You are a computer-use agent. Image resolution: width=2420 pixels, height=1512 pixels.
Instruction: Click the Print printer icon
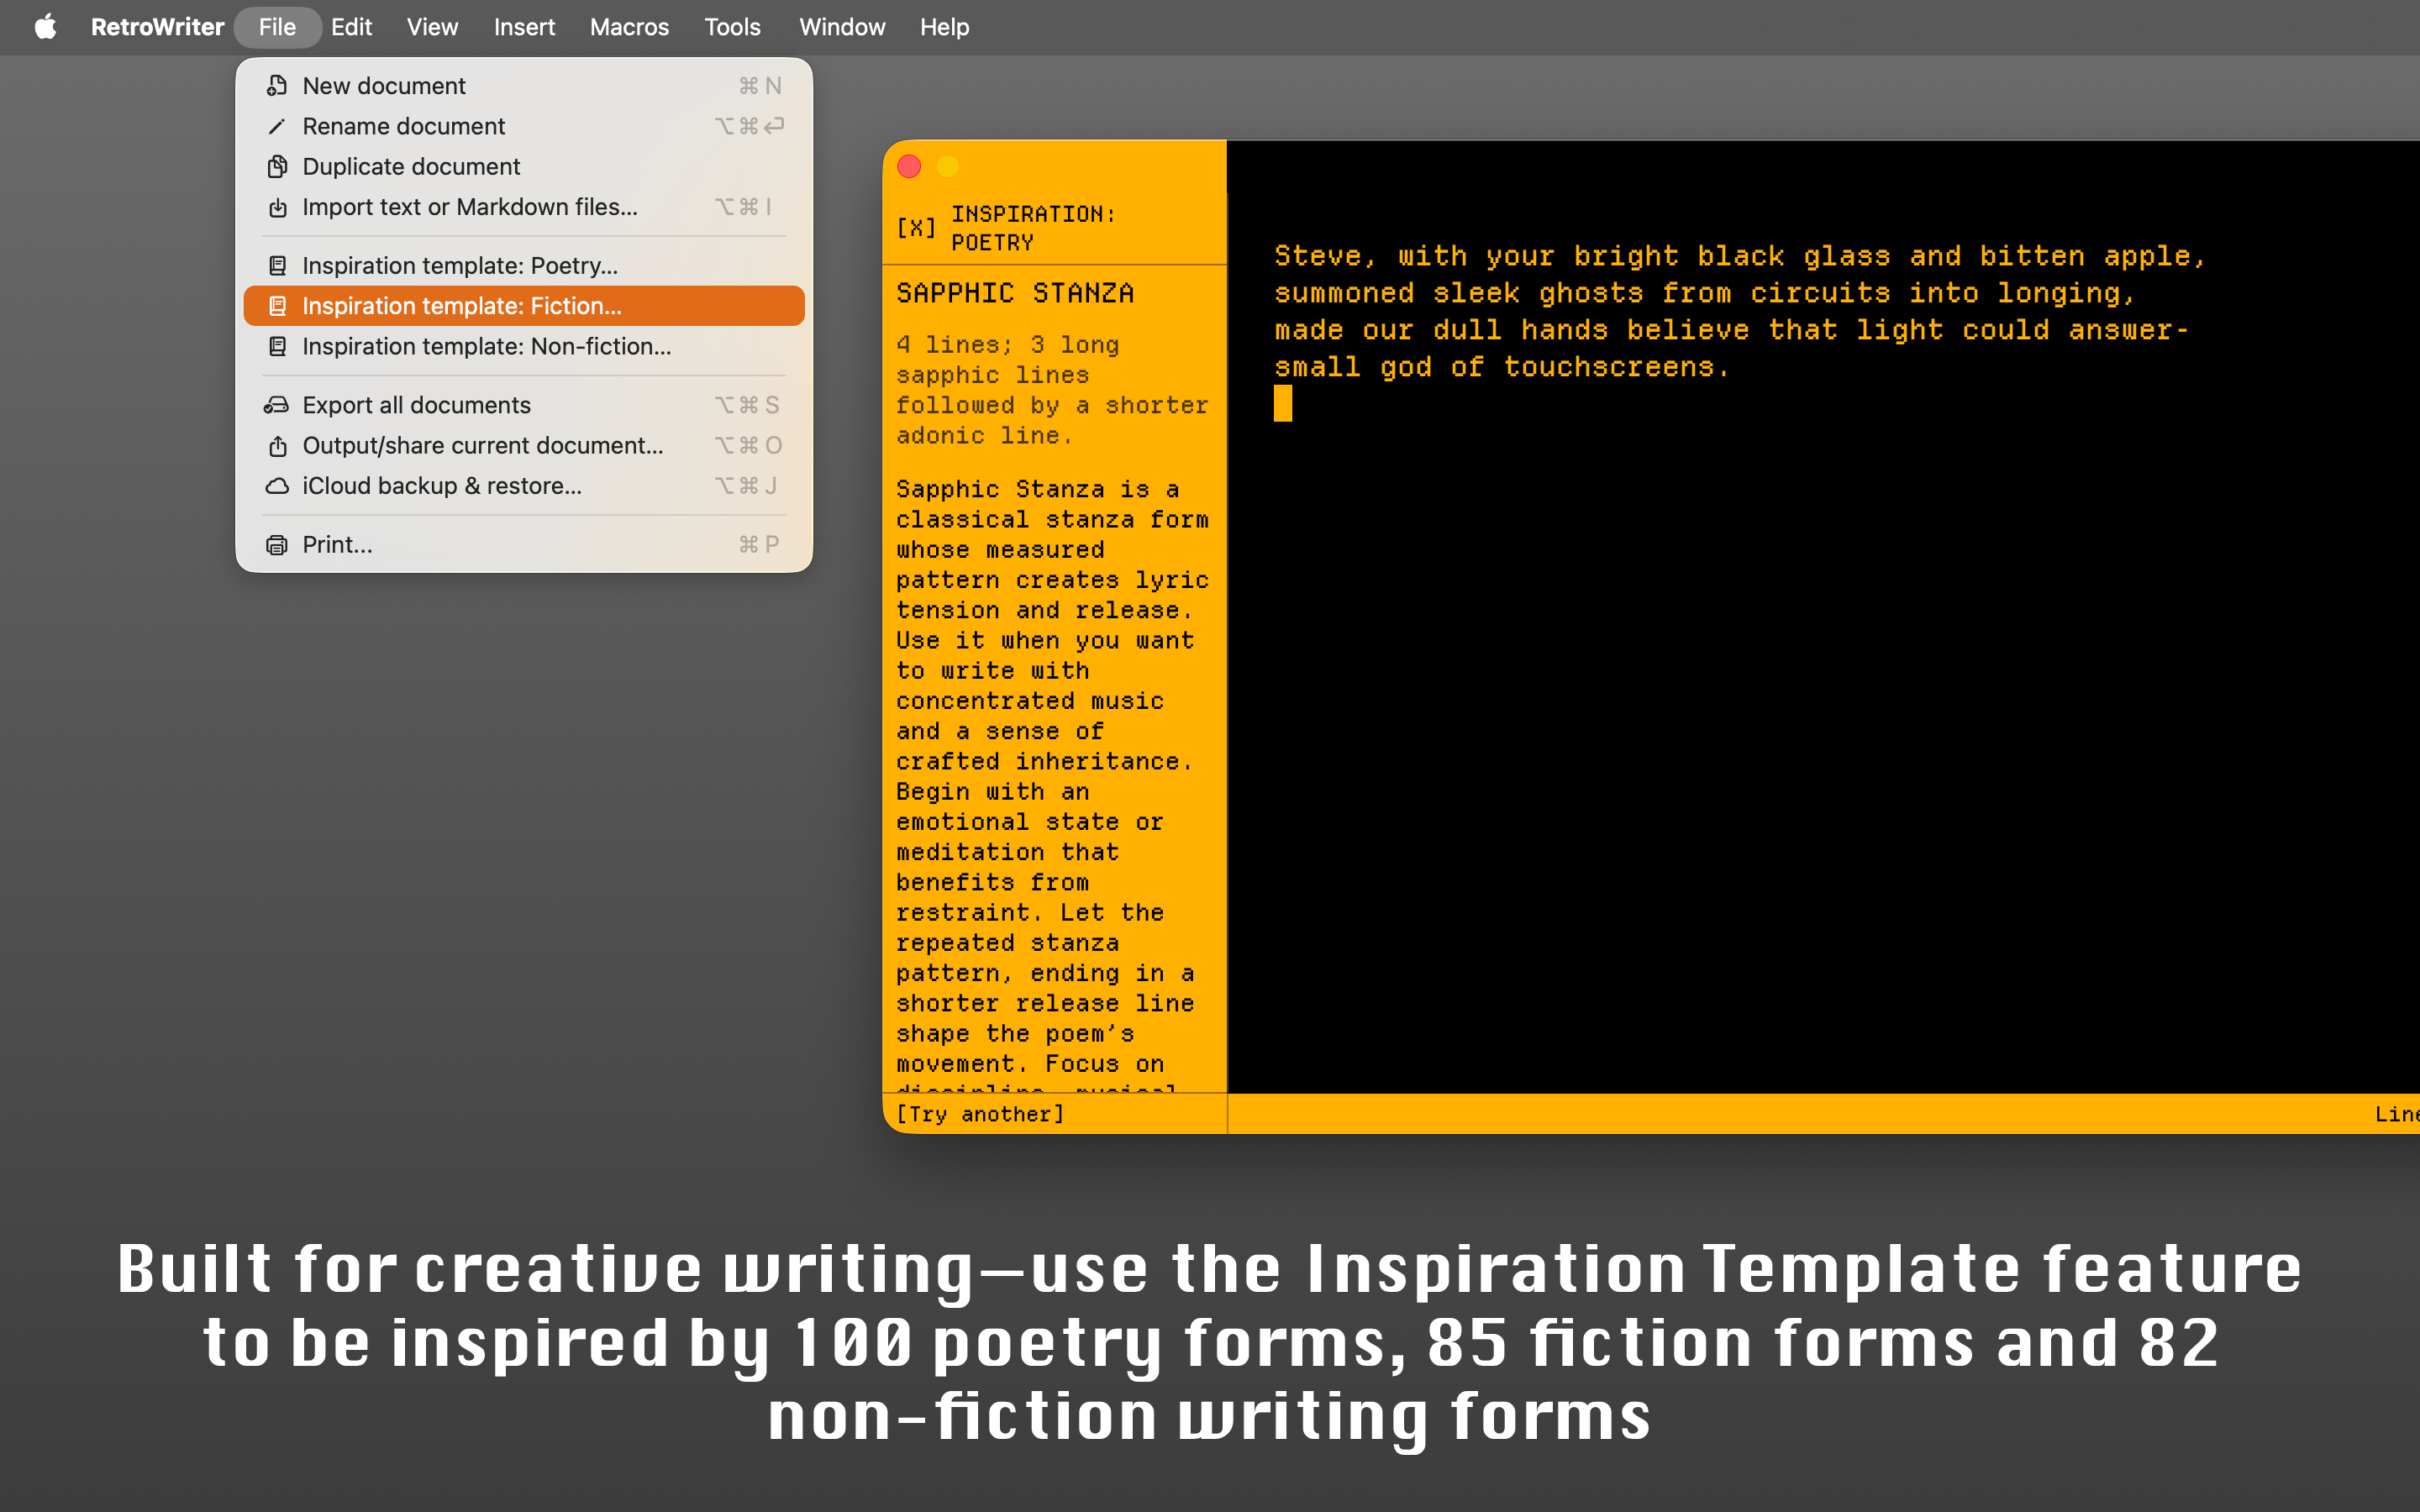(x=277, y=544)
